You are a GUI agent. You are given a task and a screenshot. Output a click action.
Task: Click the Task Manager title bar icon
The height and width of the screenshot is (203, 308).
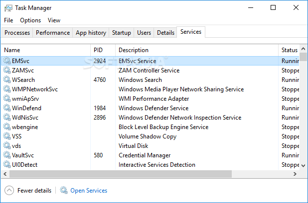point(8,8)
